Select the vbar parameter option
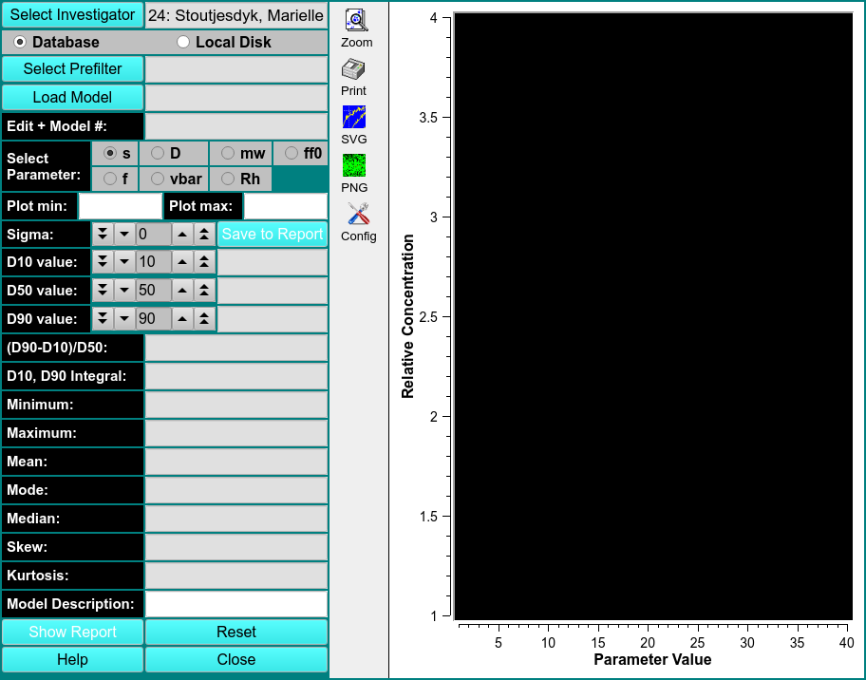866x680 pixels. tap(159, 179)
